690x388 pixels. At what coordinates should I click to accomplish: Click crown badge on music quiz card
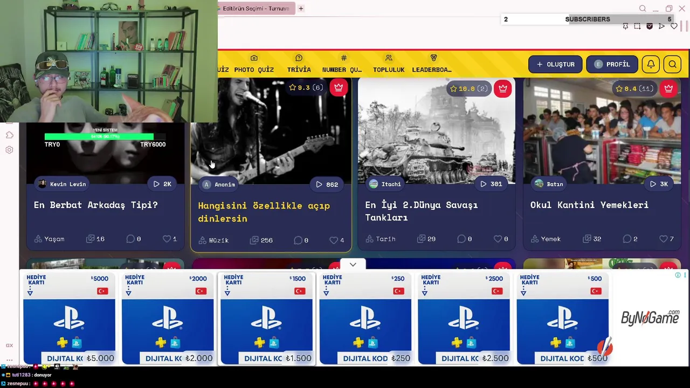click(x=339, y=87)
